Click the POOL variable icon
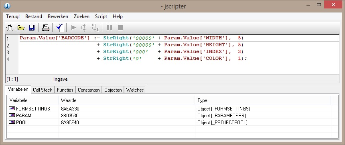The width and height of the screenshot is (345, 145). 12,122
